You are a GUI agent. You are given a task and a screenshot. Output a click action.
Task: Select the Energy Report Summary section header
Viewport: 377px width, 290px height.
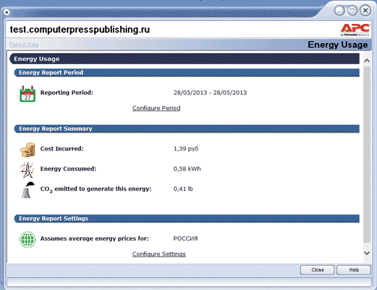pyautogui.click(x=187, y=129)
